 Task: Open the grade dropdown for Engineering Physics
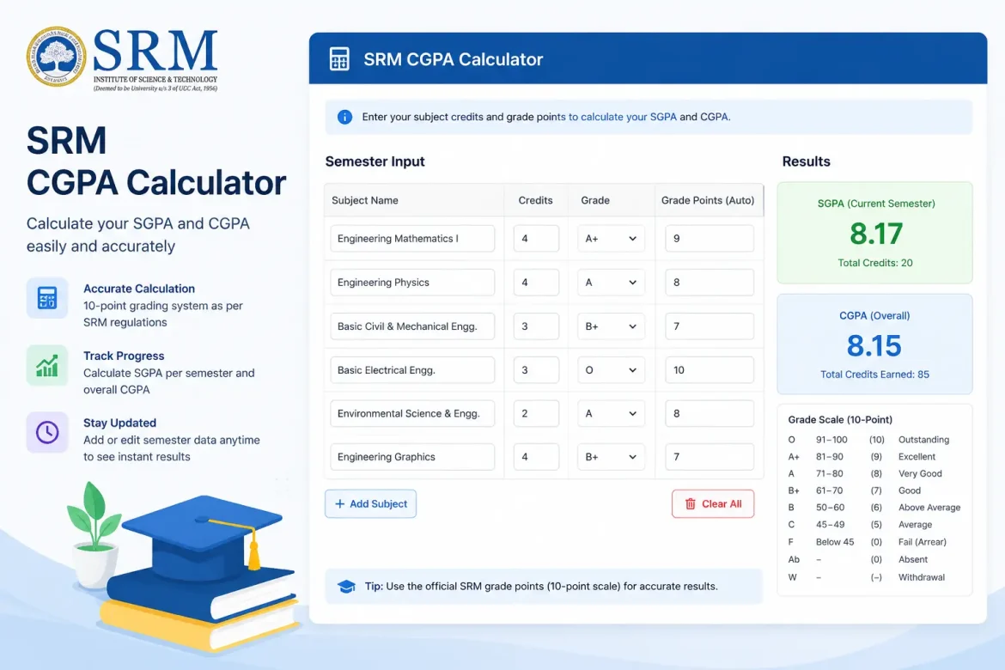coord(610,282)
